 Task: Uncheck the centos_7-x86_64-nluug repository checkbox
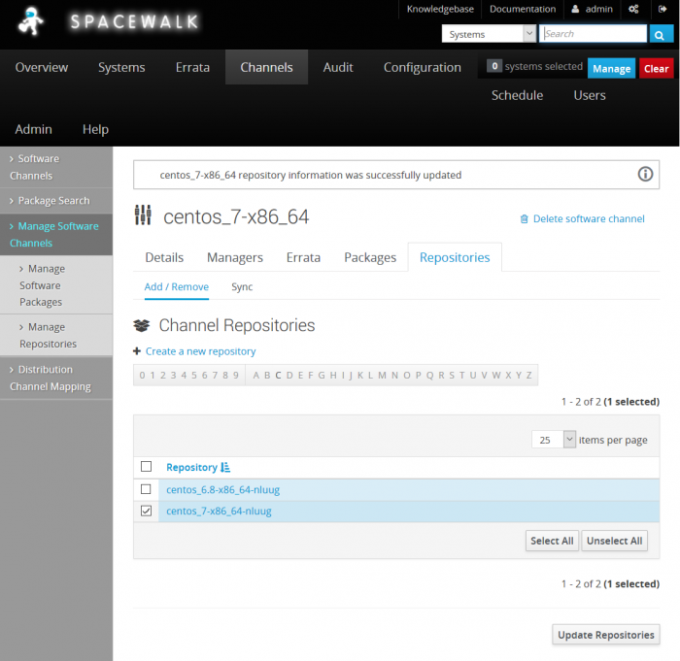point(147,512)
